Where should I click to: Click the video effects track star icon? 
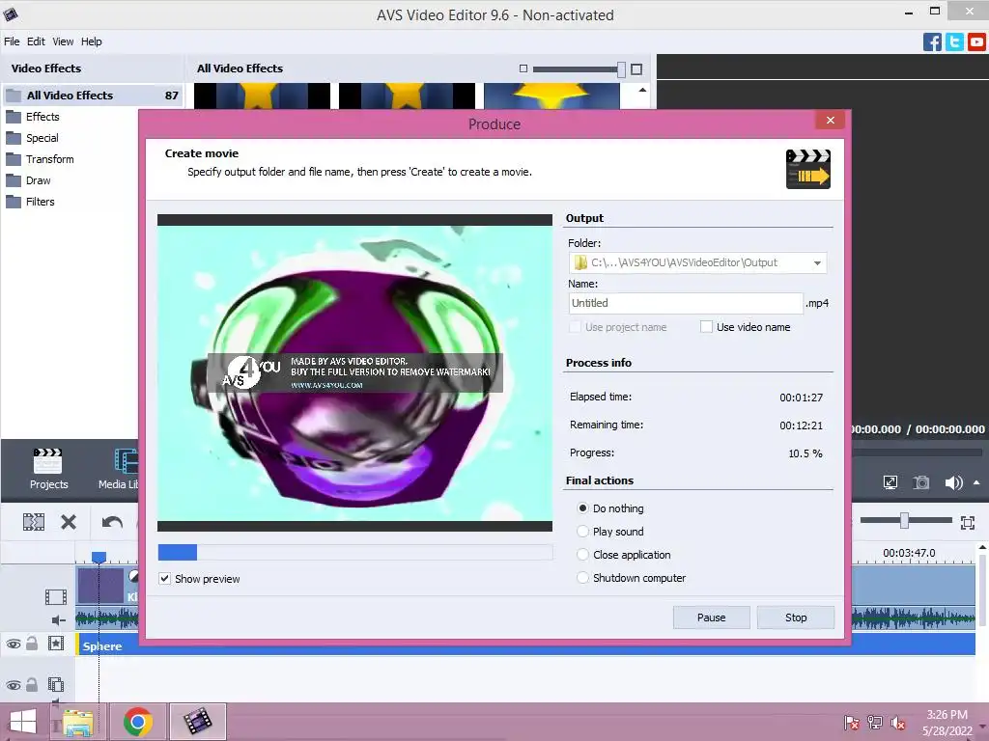tap(56, 644)
